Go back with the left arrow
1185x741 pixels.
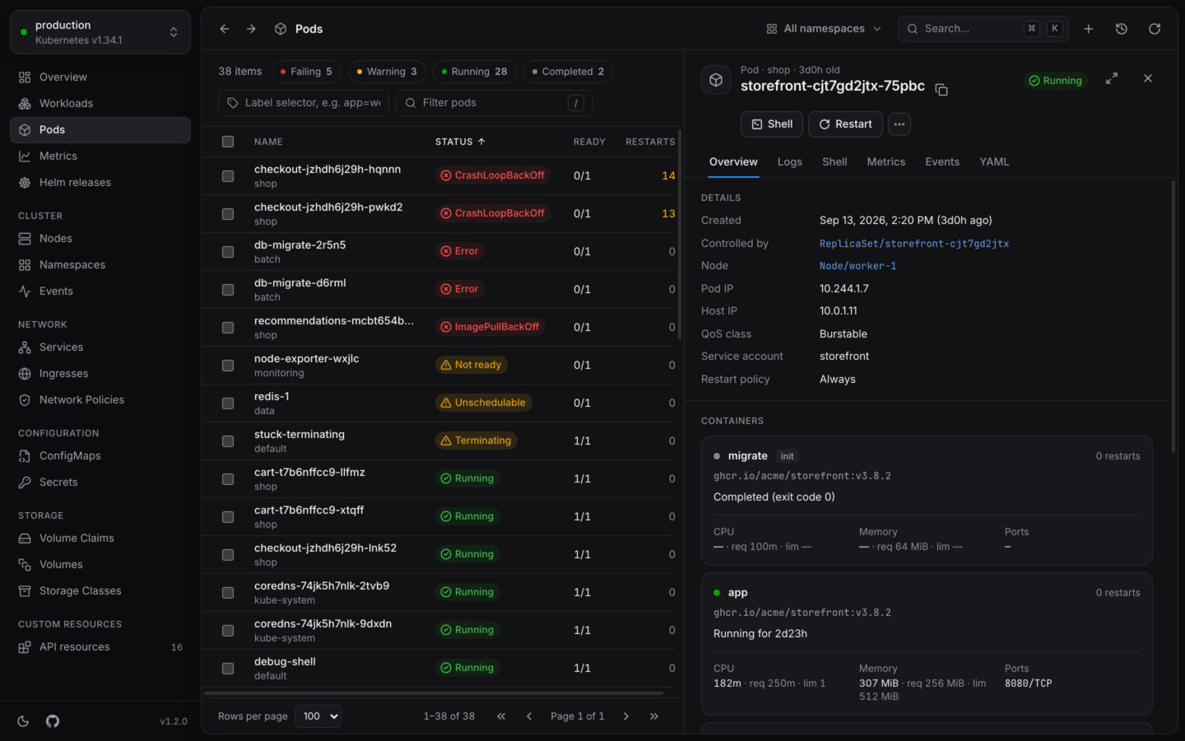coord(225,29)
